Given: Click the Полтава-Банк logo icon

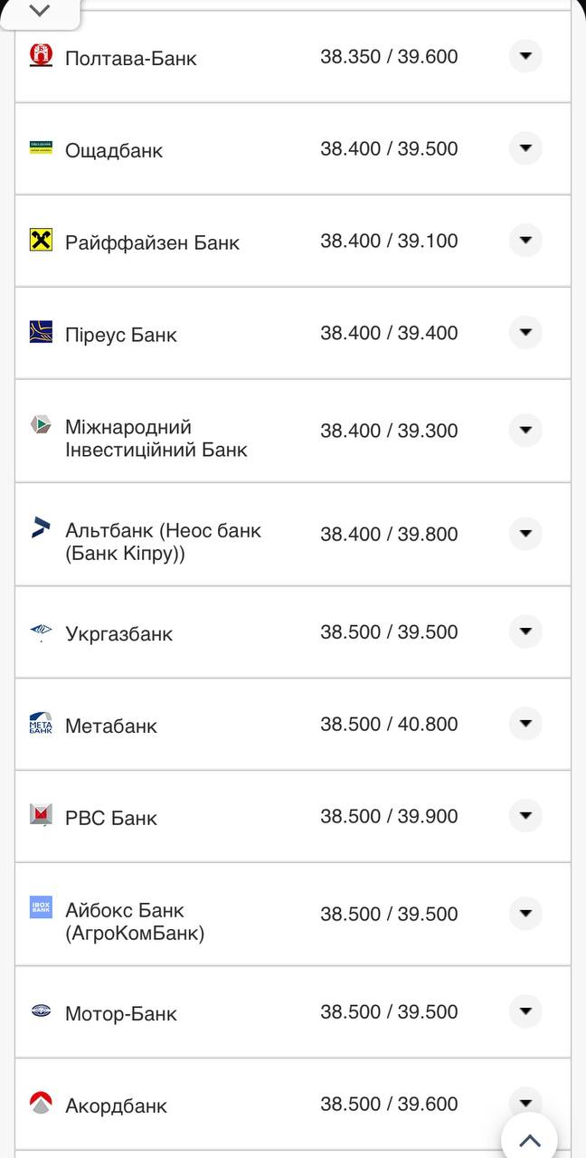Looking at the screenshot, I should click(41, 56).
